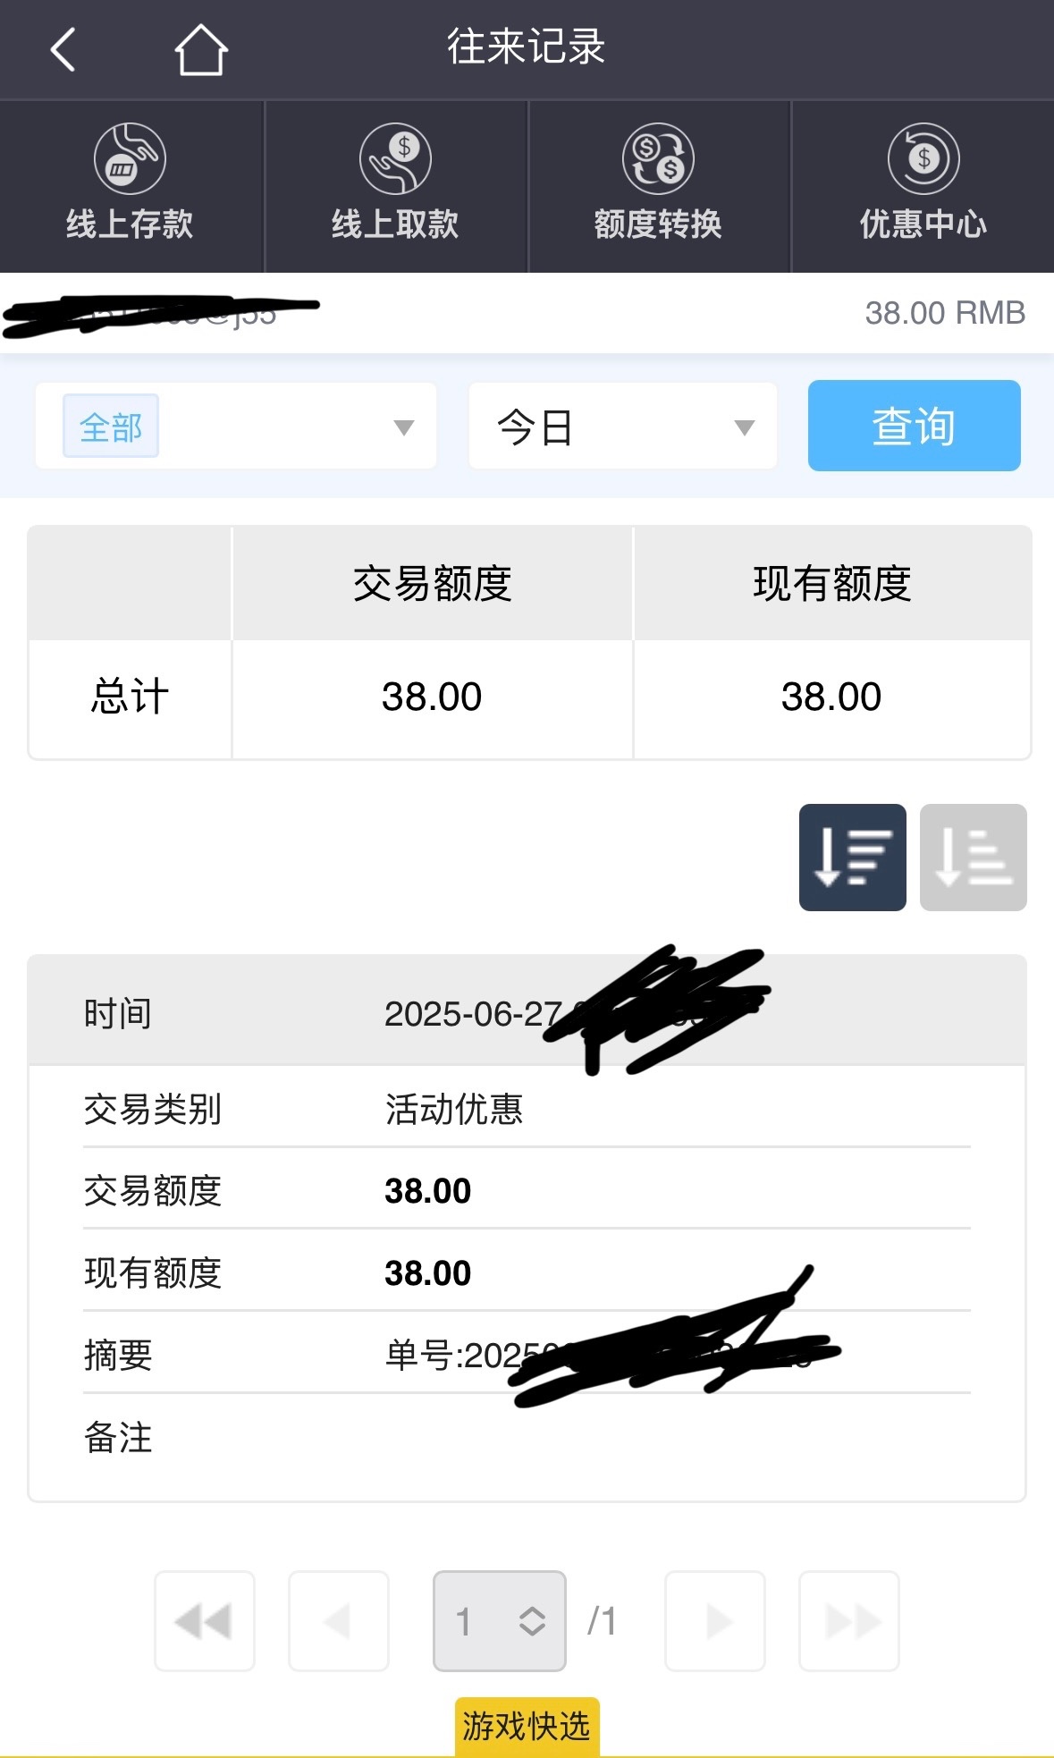1054x1758 pixels.
Task: Tap the 游戏快选 quick game tab
Action: coord(527,1726)
